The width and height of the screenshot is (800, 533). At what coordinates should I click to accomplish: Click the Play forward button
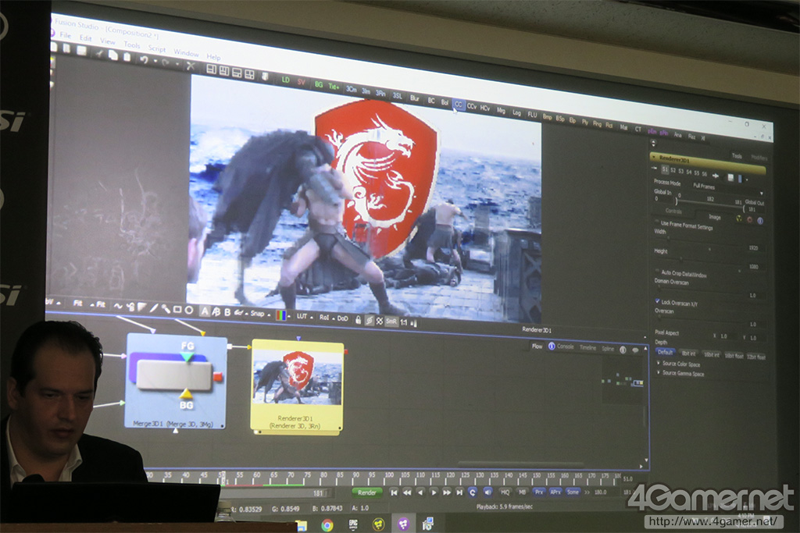434,492
